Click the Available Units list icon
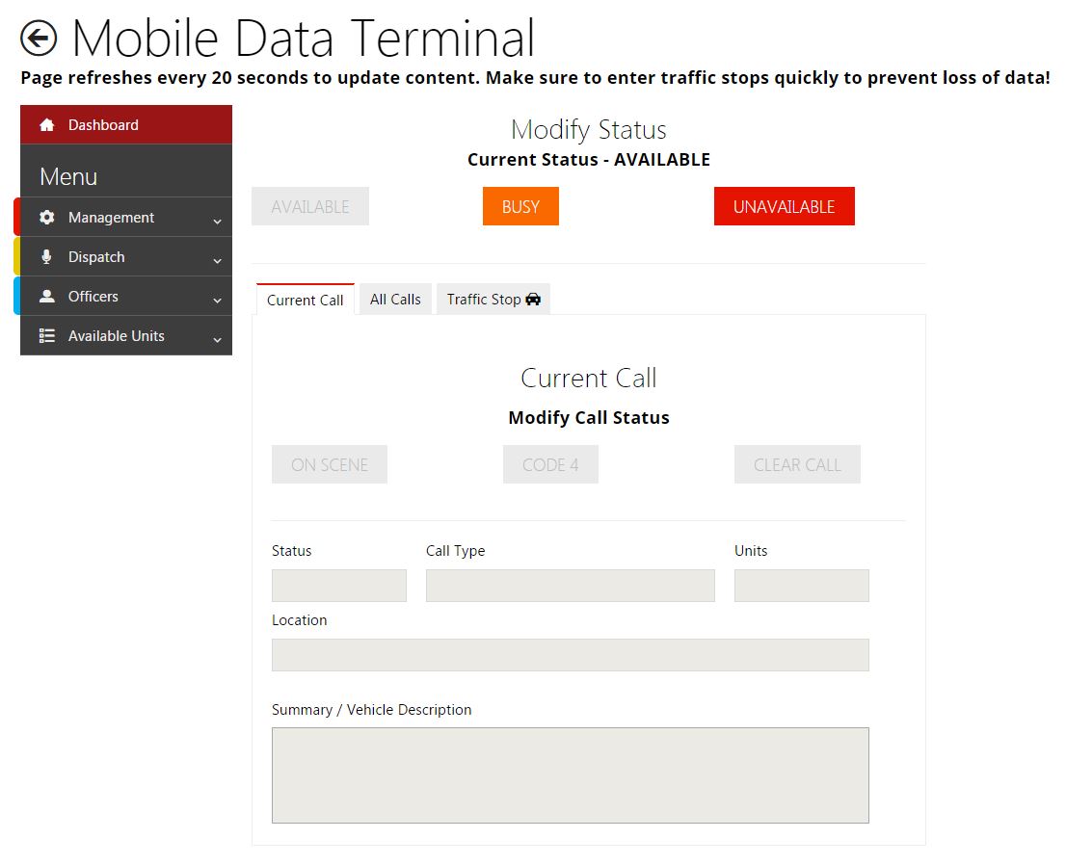1066x865 pixels. tap(46, 336)
